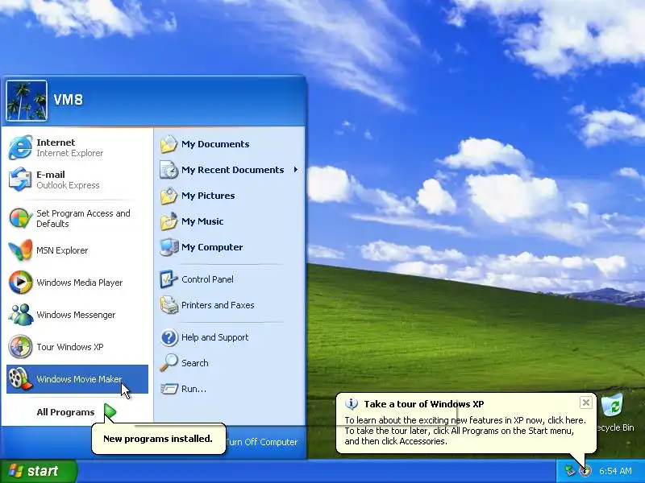
Task: Open the My Documents folder icon
Action: (x=169, y=144)
